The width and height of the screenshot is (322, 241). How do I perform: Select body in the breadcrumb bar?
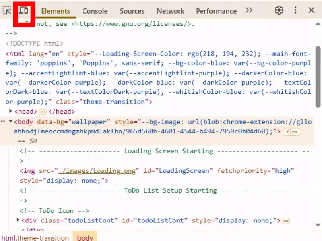click(85, 237)
